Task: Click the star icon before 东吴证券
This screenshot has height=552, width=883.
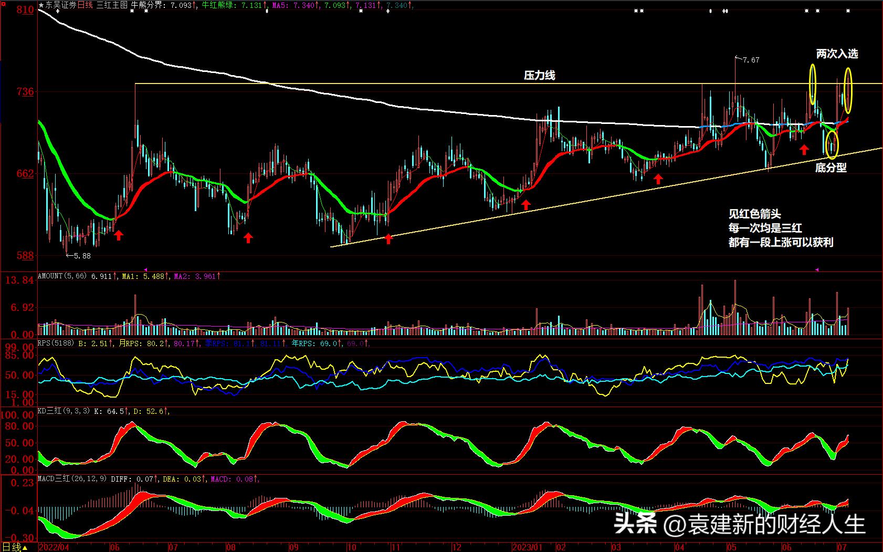Action: [41, 5]
